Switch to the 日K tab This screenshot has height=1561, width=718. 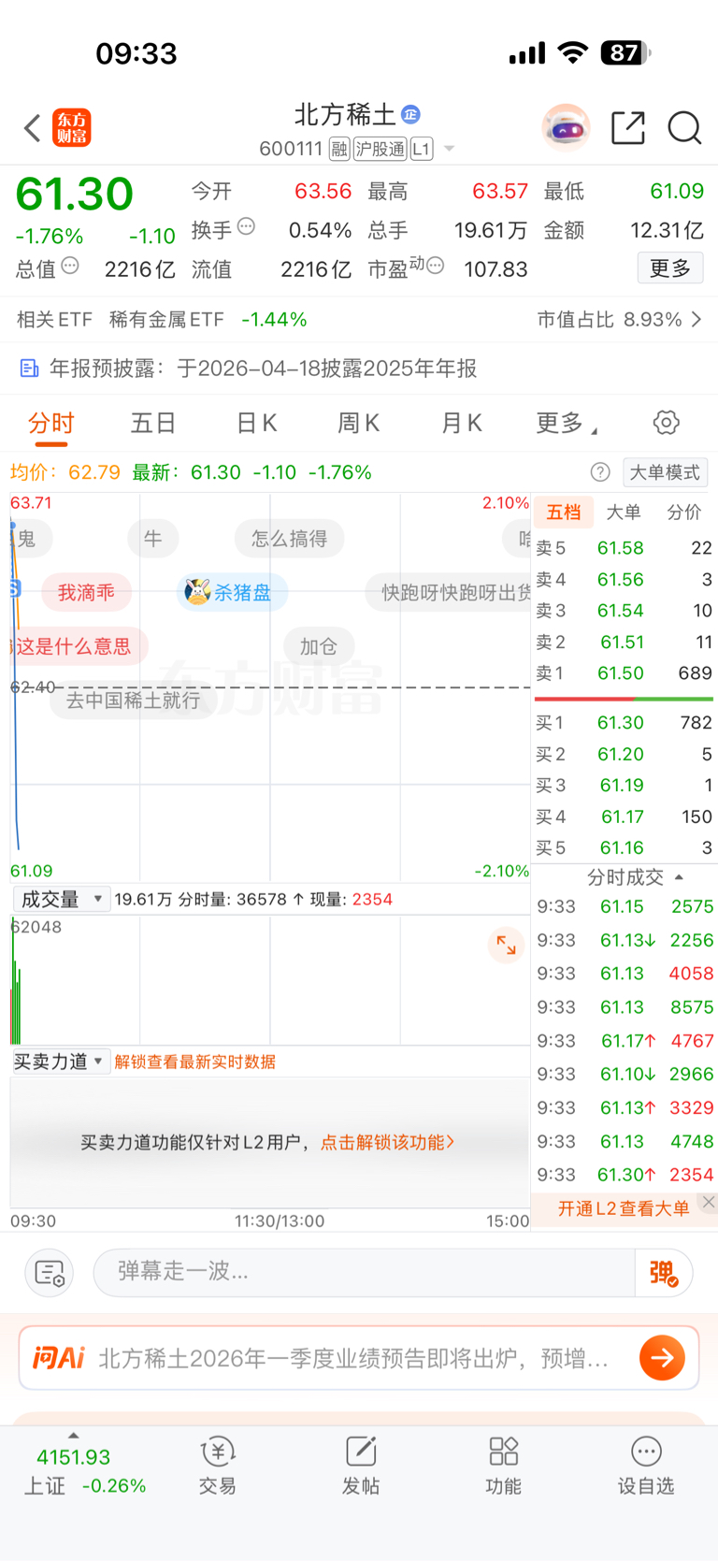[256, 424]
